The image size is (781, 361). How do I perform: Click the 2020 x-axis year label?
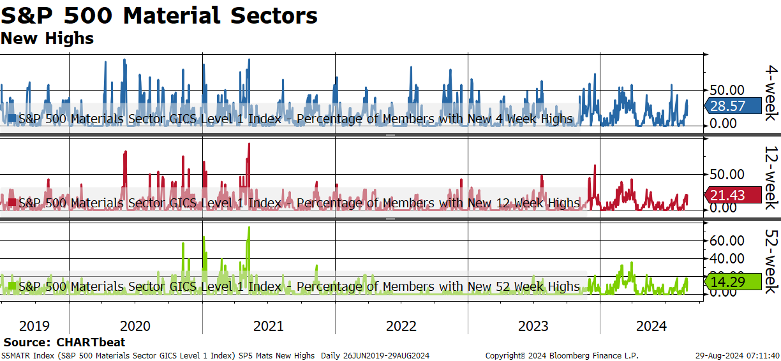coord(135,327)
